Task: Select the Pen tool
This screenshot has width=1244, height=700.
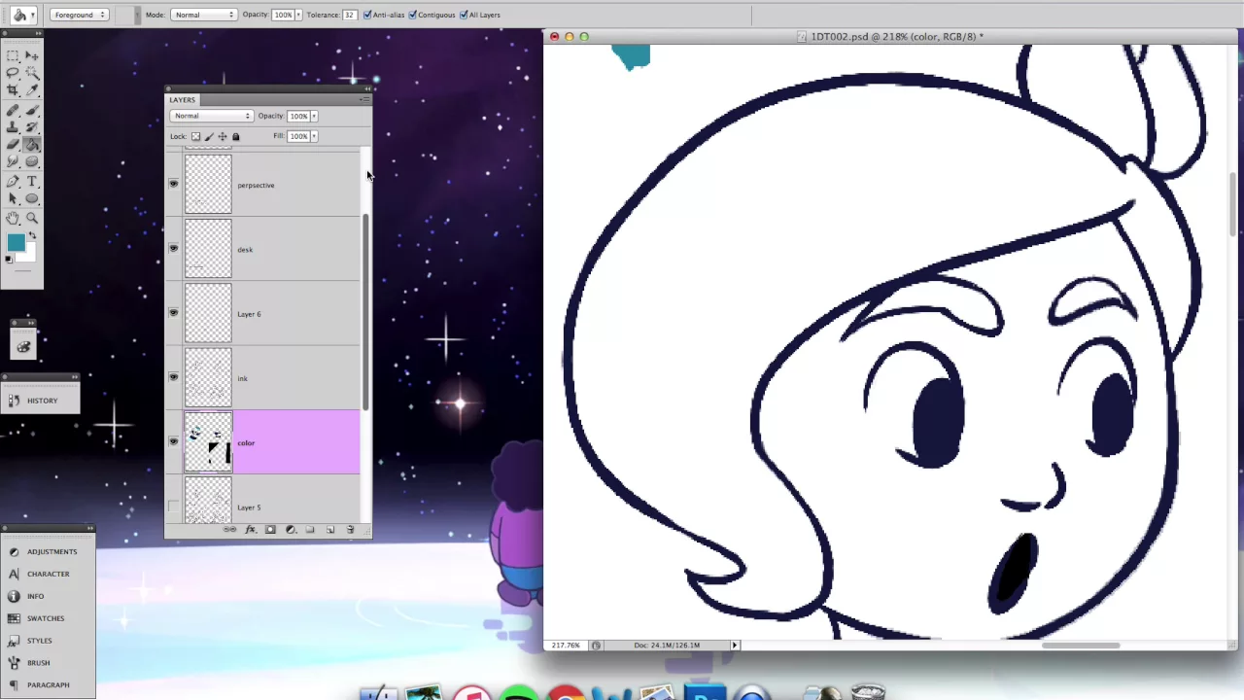Action: tap(13, 181)
